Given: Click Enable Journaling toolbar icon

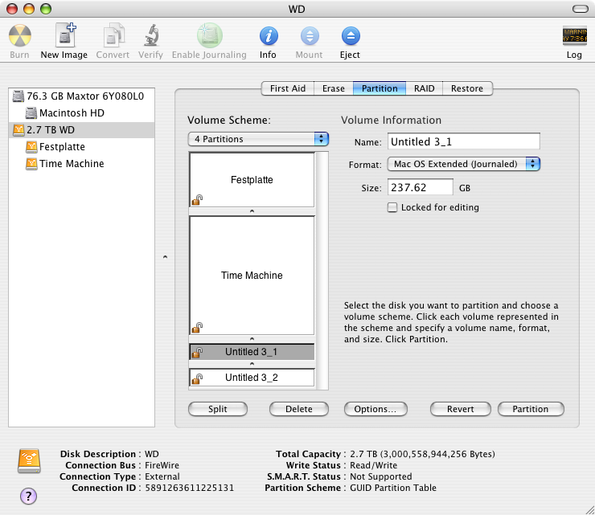Looking at the screenshot, I should pyautogui.click(x=210, y=35).
